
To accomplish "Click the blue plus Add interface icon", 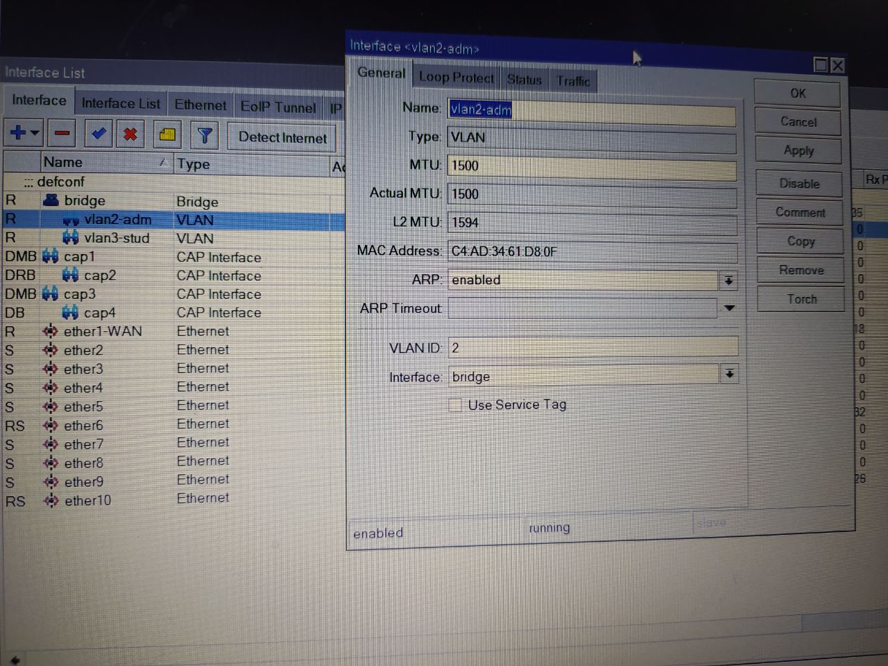I will [18, 132].
